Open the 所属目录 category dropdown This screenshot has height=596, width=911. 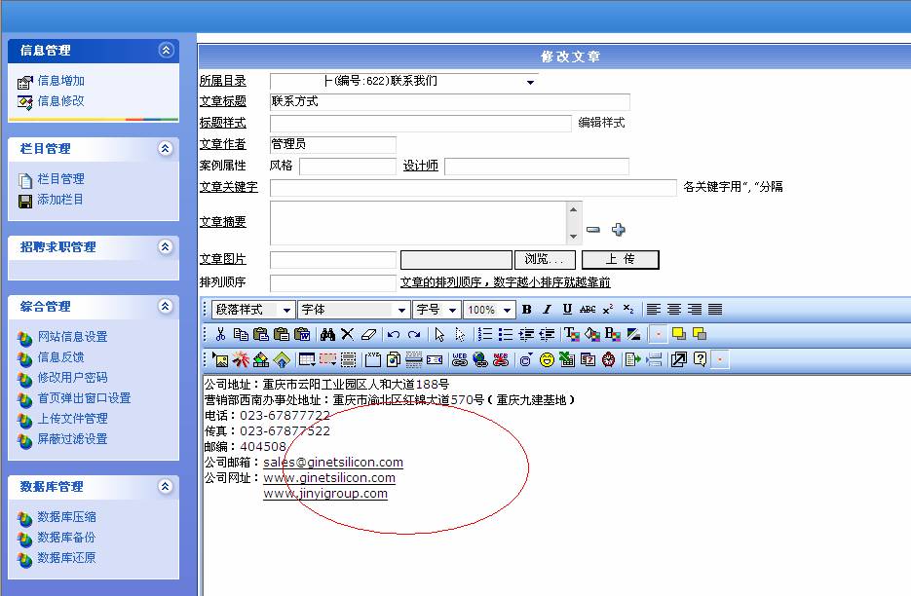(531, 82)
